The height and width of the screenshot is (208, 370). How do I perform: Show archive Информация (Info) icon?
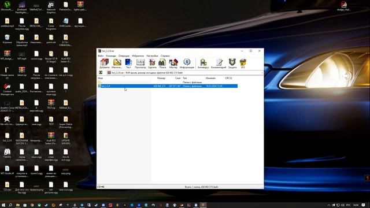[187, 64]
